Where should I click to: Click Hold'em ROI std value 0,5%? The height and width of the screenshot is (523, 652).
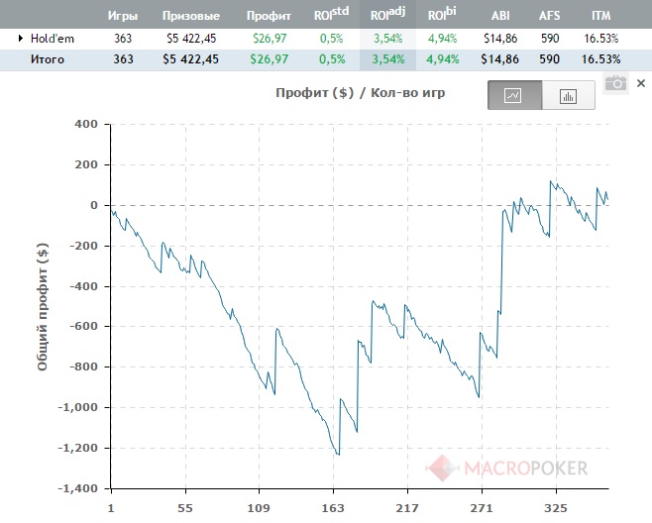[331, 39]
